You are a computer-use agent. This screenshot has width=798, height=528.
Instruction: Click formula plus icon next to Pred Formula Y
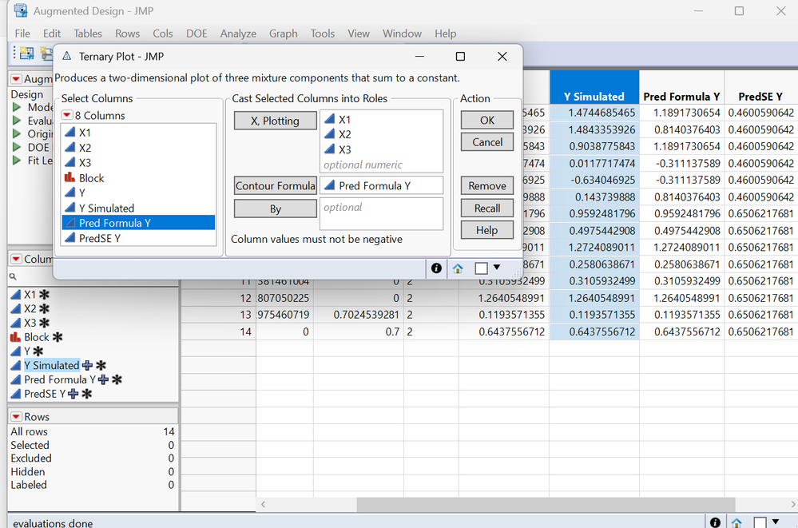tap(103, 379)
